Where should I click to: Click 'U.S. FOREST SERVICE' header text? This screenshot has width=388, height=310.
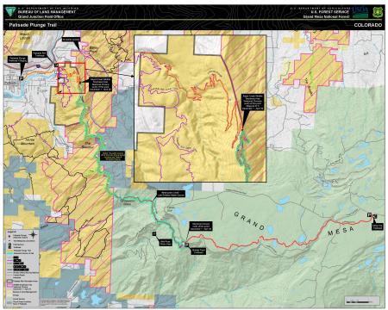click(329, 12)
